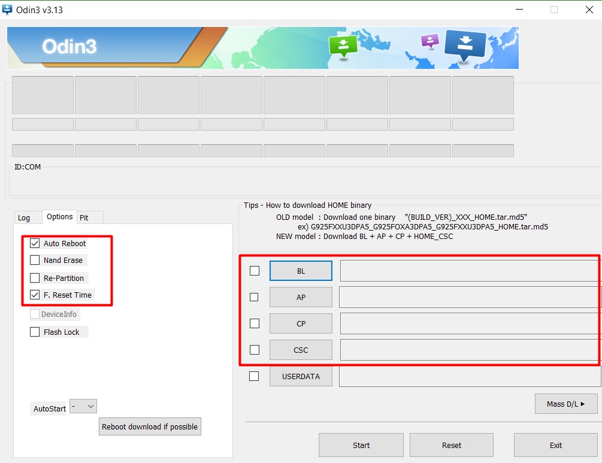The height and width of the screenshot is (463, 602).
Task: Click the BL file path field
Action: click(470, 271)
